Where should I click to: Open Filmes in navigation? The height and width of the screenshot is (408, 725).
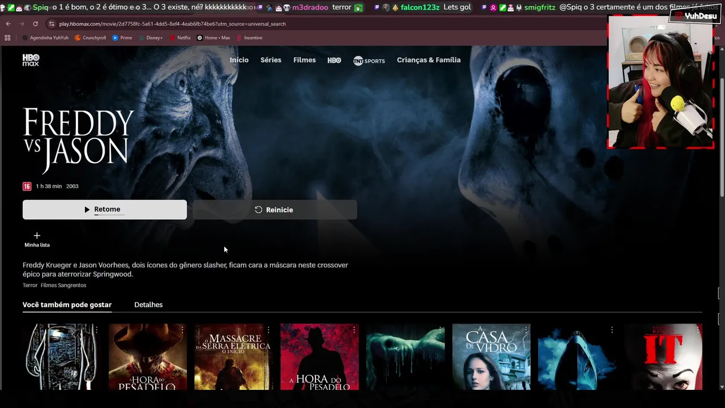[x=304, y=60]
